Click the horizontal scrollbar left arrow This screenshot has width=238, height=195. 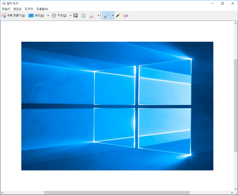pyautogui.click(x=2, y=193)
